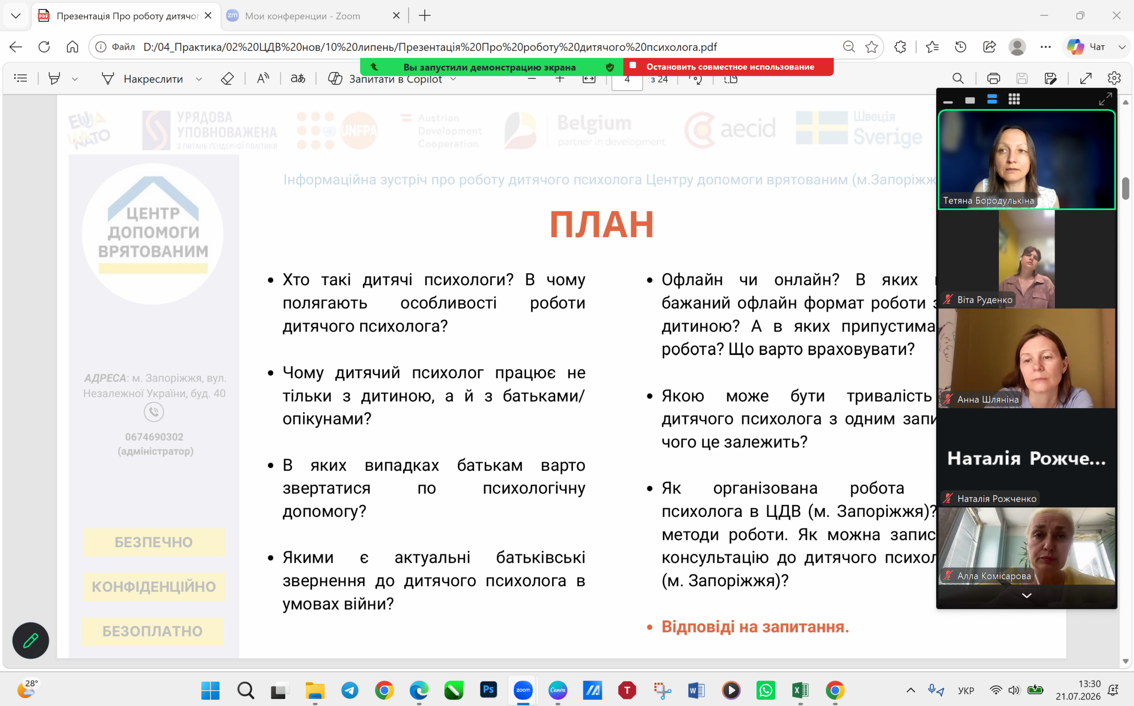Screen dimensions: 1134x706
Task: Select Zoom stacked thumbnail view
Action: coord(992,99)
